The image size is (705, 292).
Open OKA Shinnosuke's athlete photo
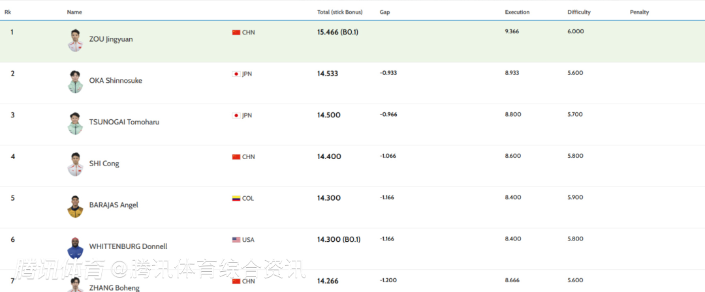[75, 81]
